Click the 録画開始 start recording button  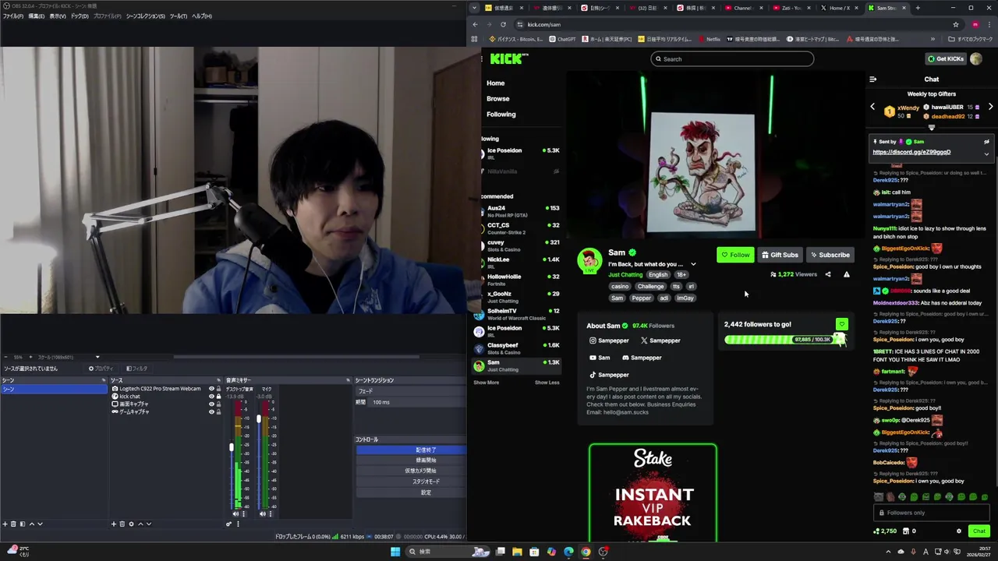412,460
